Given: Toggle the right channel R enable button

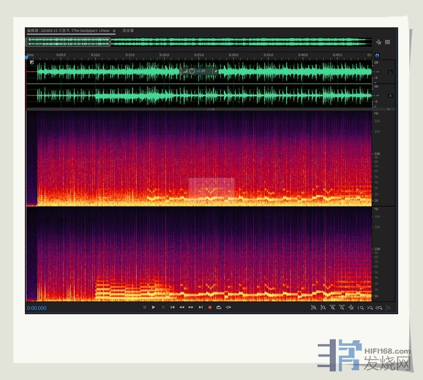Looking at the screenshot, I should pyautogui.click(x=390, y=95).
